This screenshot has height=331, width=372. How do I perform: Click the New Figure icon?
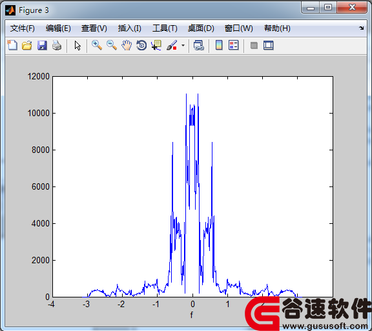point(12,45)
